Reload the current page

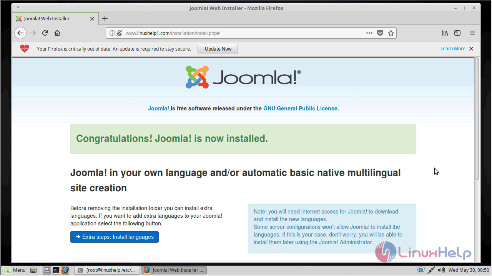click(x=45, y=33)
